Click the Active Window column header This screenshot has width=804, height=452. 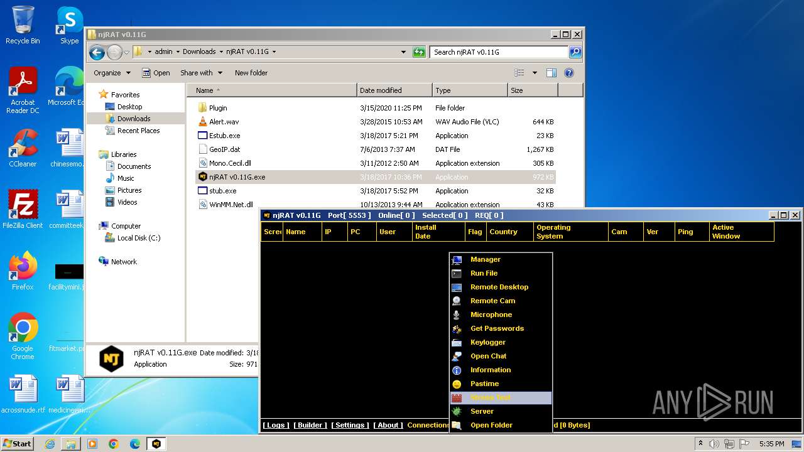pyautogui.click(x=742, y=232)
